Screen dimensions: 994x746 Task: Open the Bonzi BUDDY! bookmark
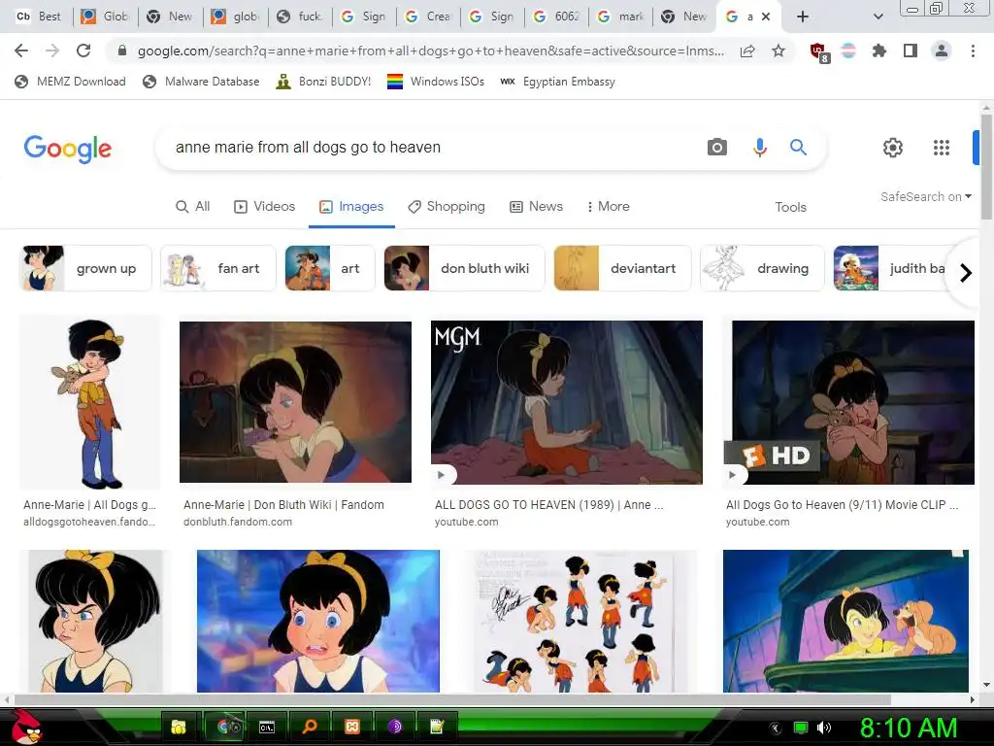(323, 82)
